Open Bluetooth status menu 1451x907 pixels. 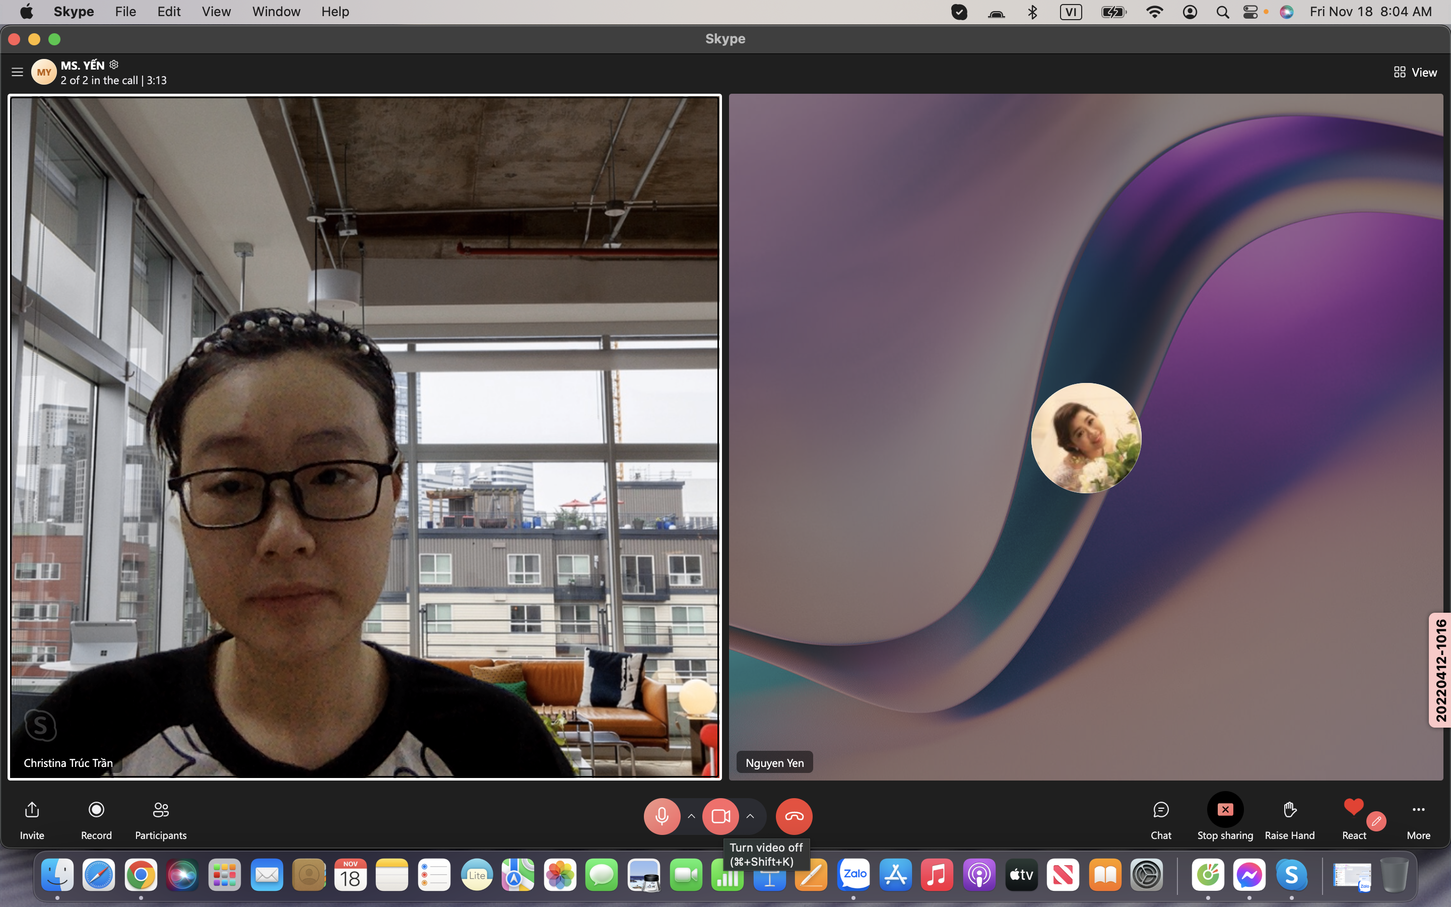1032,12
